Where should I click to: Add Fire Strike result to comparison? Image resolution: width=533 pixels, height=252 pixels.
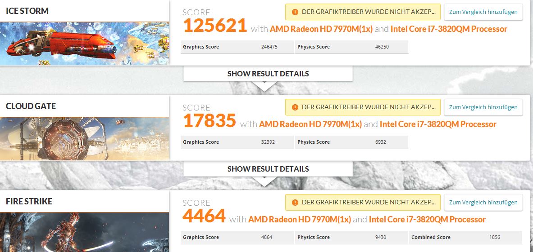[x=483, y=202]
